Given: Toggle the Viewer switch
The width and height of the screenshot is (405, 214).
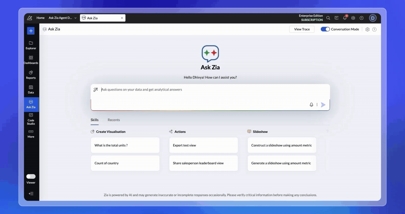Looking at the screenshot, I should (31, 176).
